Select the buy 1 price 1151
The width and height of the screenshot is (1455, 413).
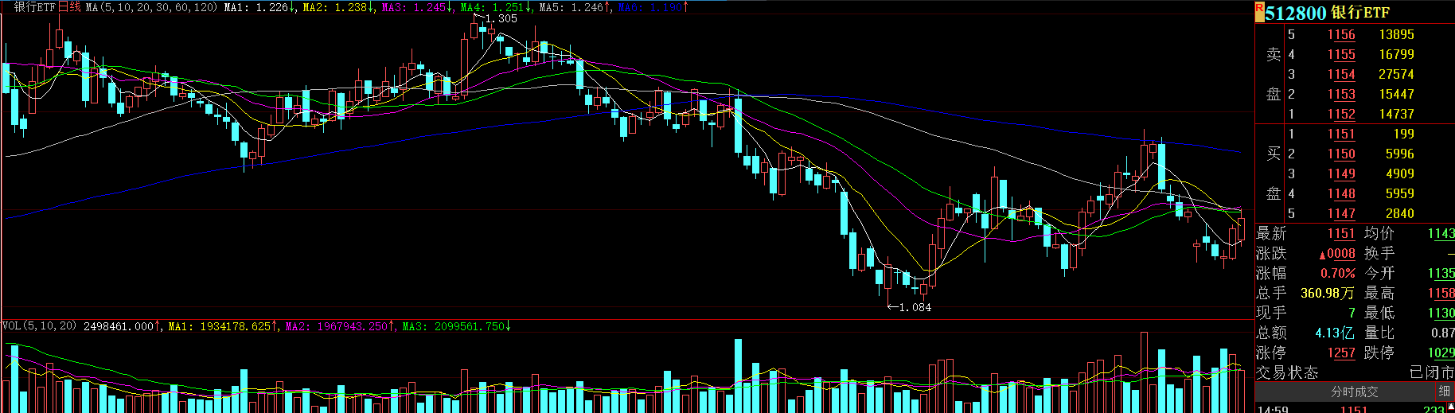[1340, 134]
